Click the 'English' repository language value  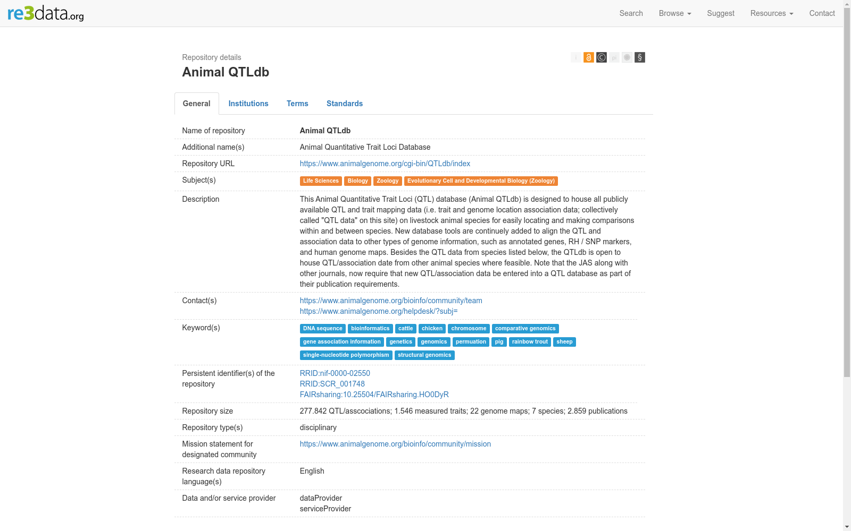tap(312, 471)
